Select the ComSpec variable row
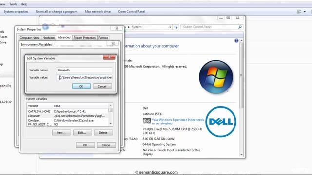This screenshot has width=312, height=175. click(x=67, y=120)
